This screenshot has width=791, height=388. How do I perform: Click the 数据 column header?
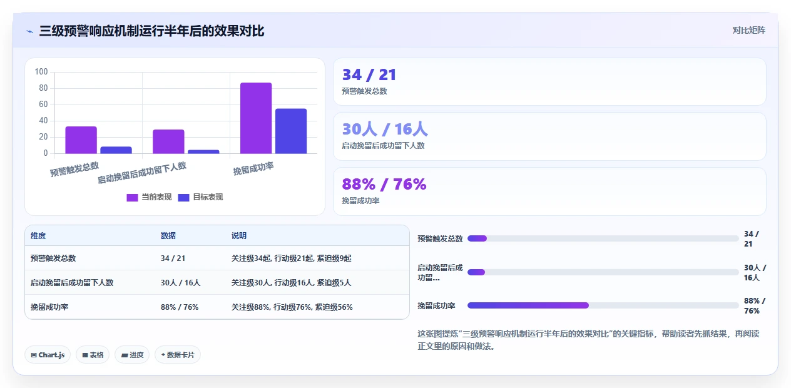168,236
